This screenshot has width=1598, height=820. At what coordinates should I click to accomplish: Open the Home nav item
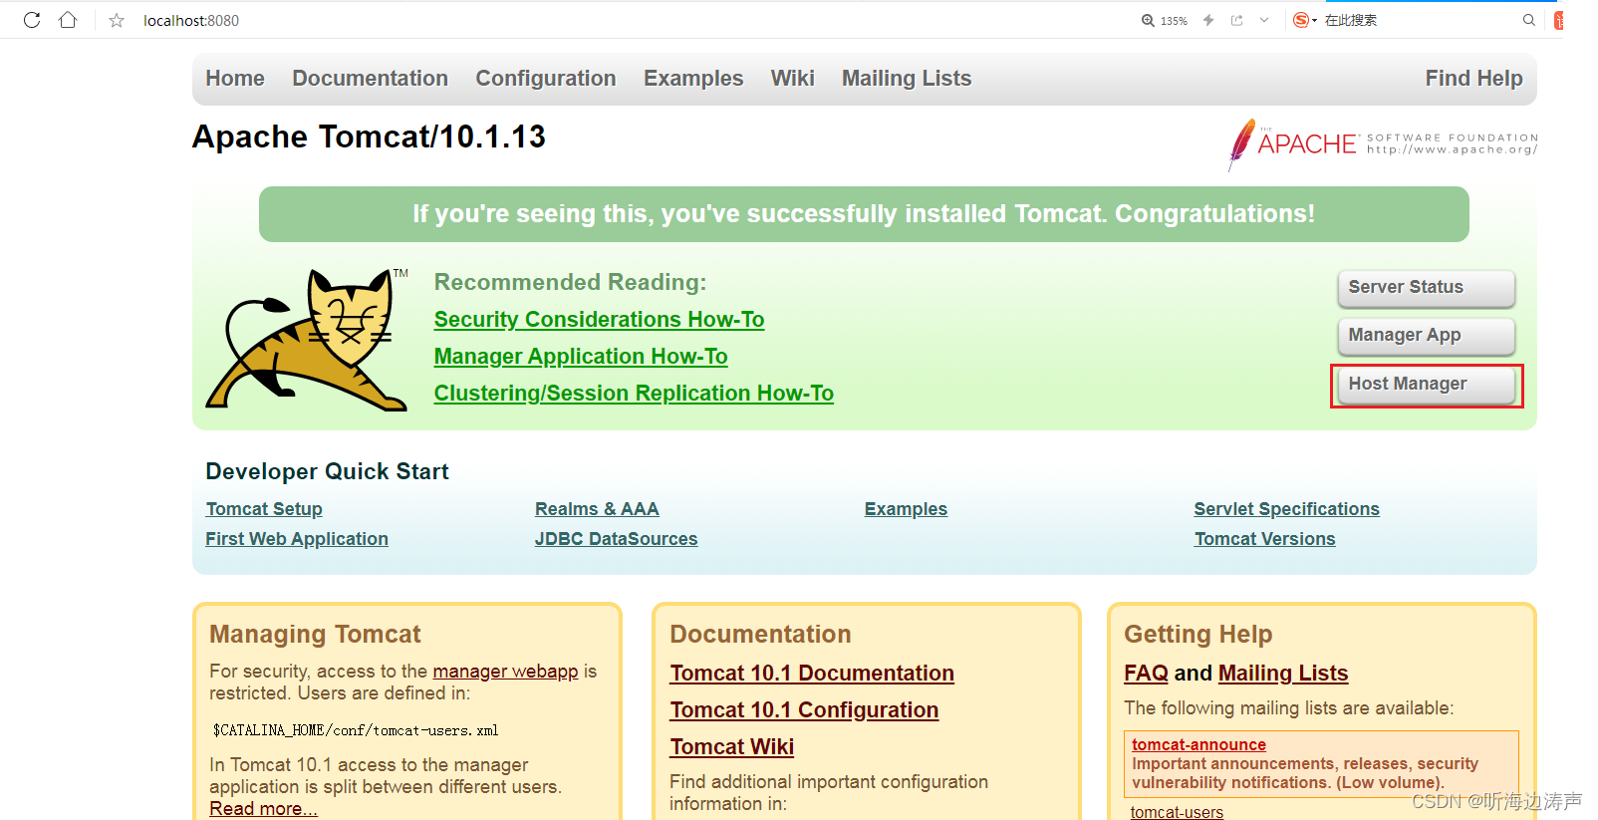[235, 78]
